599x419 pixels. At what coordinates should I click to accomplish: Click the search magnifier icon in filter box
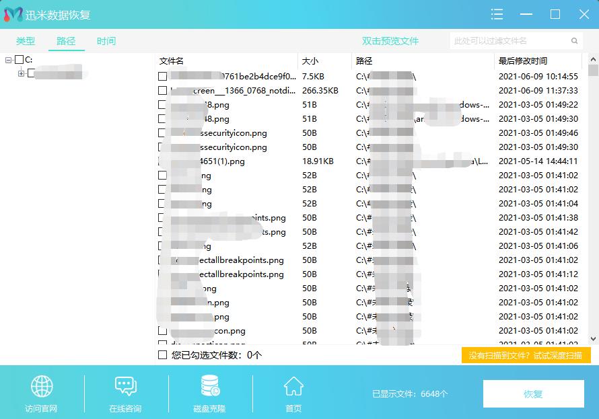[575, 41]
